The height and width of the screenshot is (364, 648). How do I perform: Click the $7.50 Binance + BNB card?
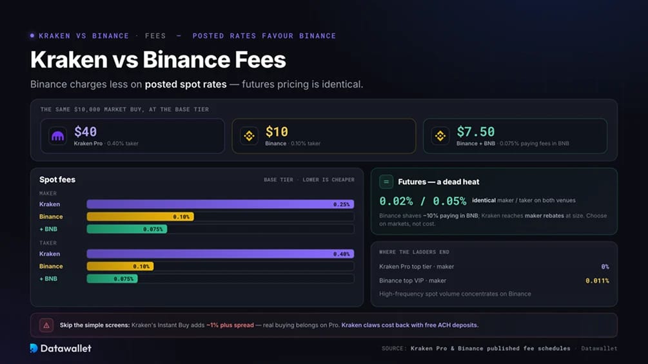click(x=515, y=136)
